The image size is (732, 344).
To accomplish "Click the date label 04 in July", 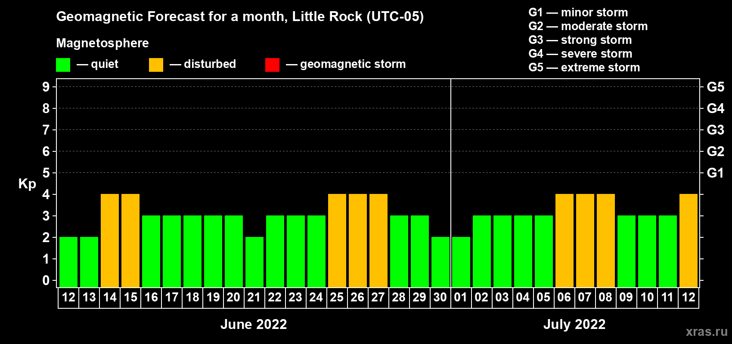I will tap(523, 298).
